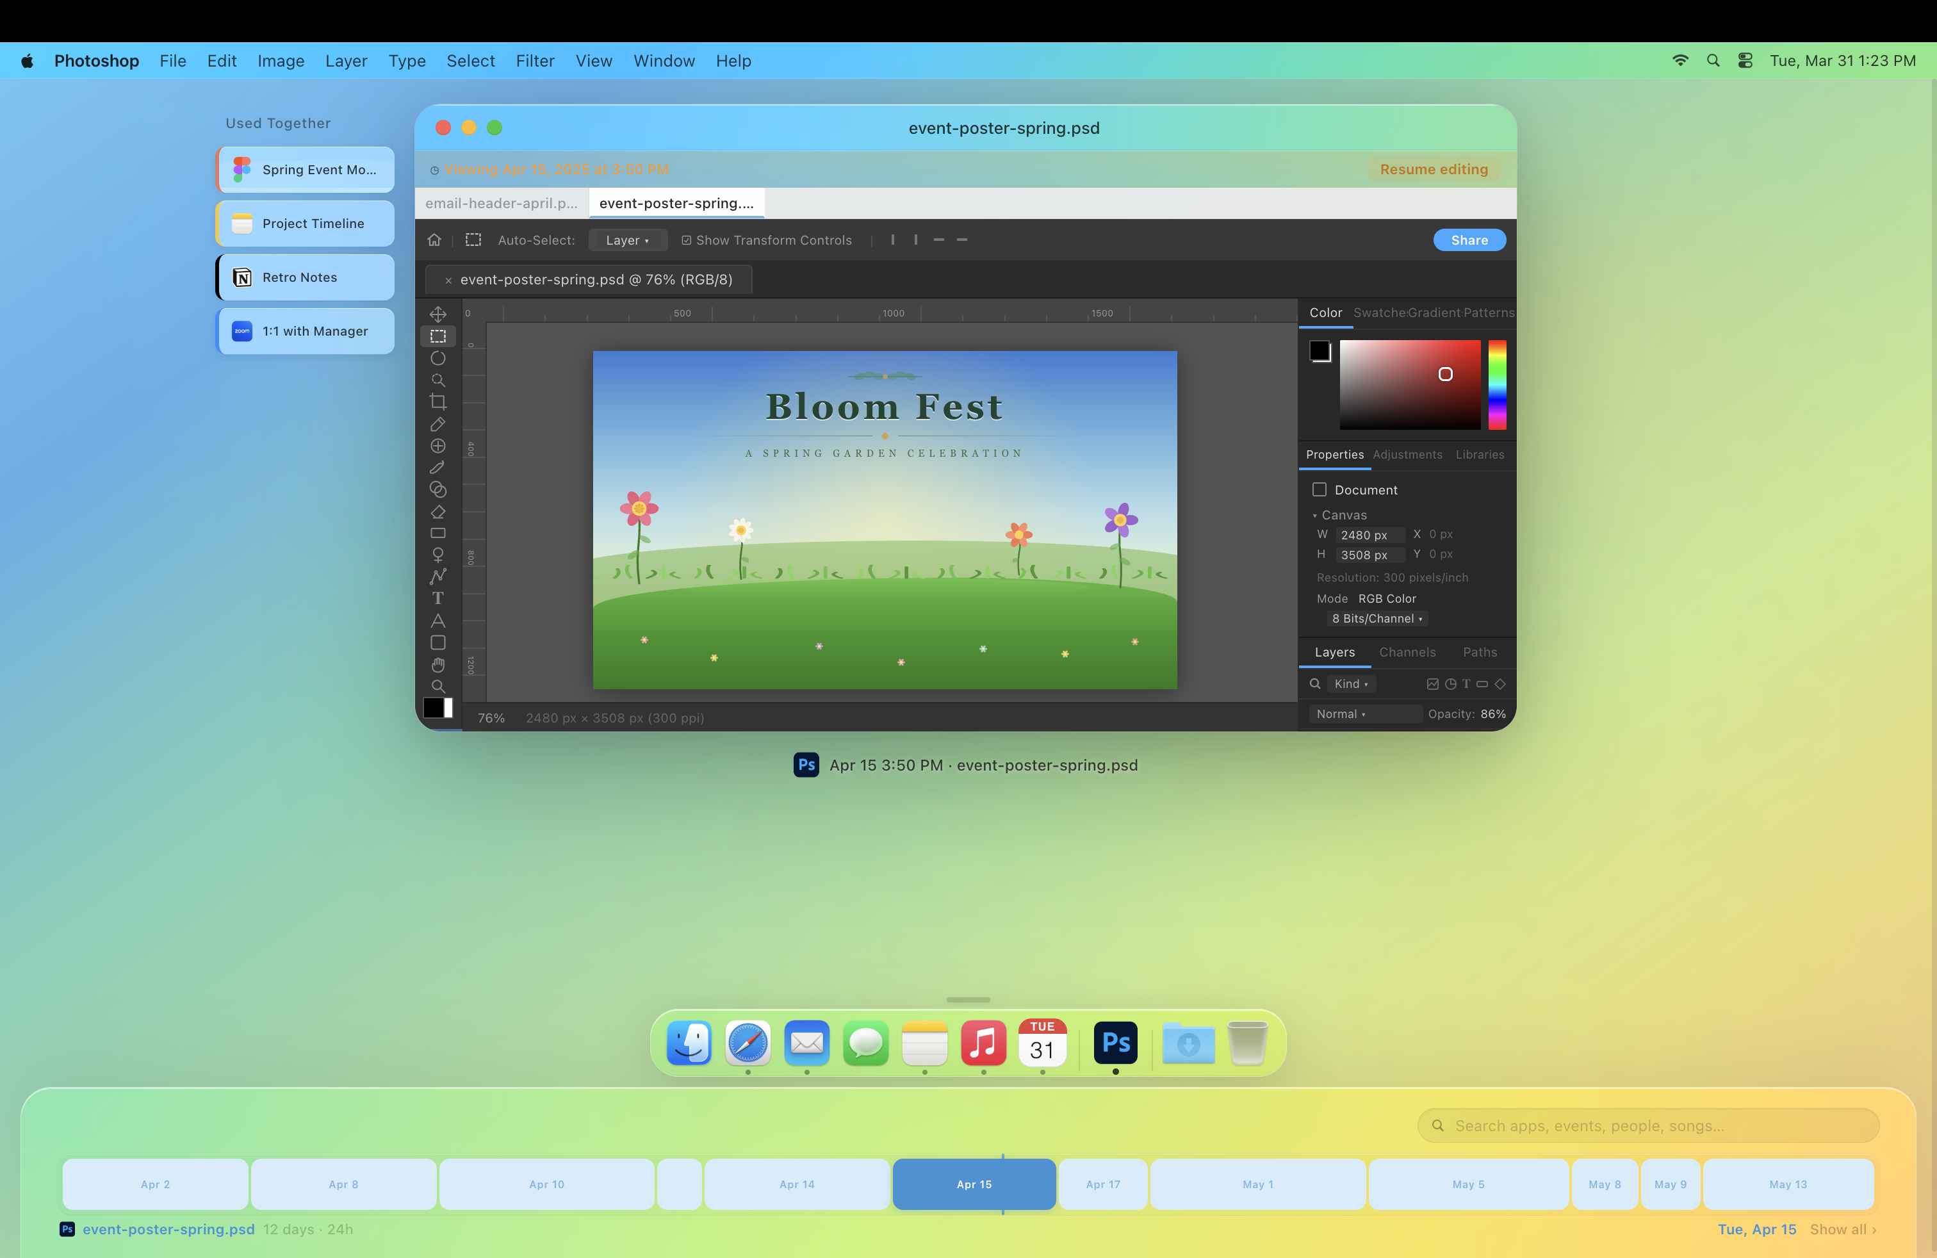This screenshot has width=1937, height=1258.
Task: Click the Share button
Action: (x=1469, y=240)
